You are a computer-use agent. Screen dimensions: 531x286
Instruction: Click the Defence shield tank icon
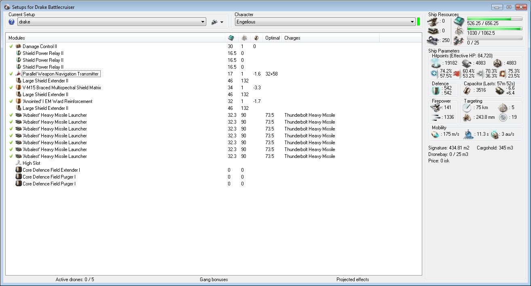pyautogui.click(x=436, y=90)
